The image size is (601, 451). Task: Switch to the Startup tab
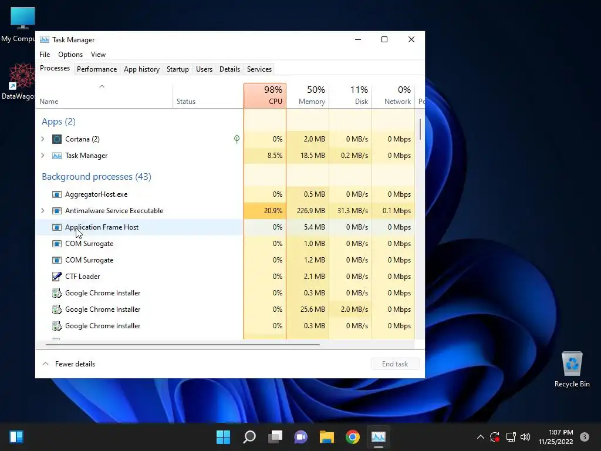tap(177, 69)
